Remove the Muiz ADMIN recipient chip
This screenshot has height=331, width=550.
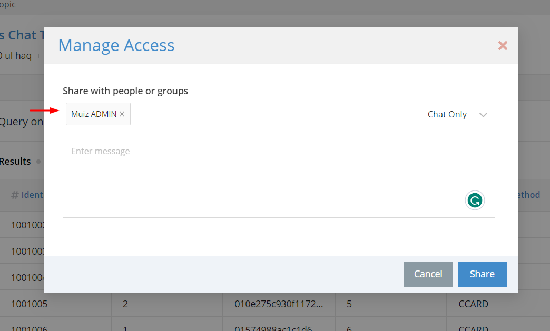pos(122,114)
